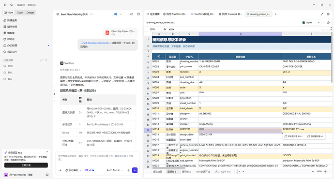Switch to Design mode
Image resolution: width=334 pixels, height=179 pixels.
pos(30,13)
